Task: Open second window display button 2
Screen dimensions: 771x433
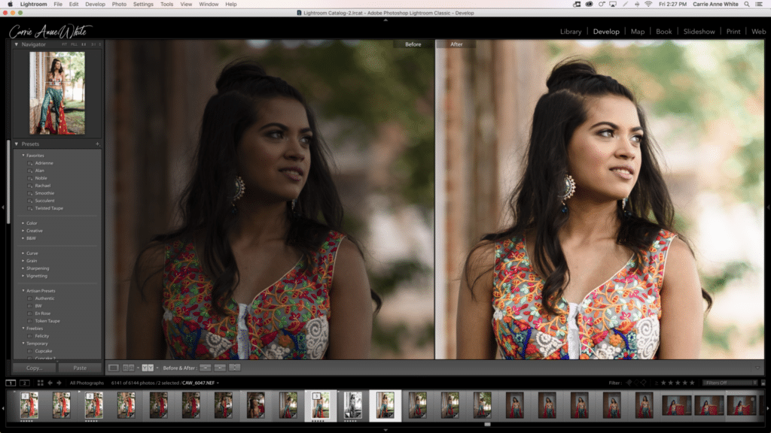Action: click(x=25, y=383)
